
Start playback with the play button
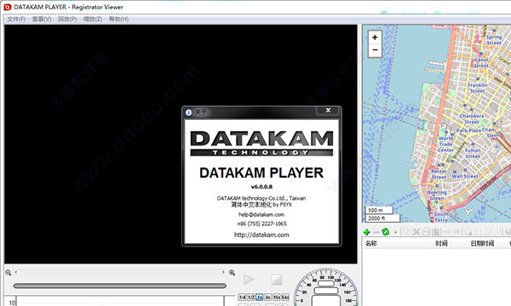249,280
